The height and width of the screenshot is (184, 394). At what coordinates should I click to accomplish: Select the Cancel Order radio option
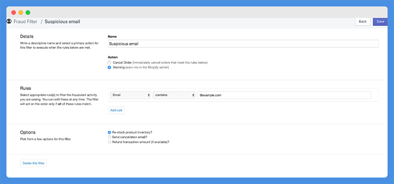point(109,63)
